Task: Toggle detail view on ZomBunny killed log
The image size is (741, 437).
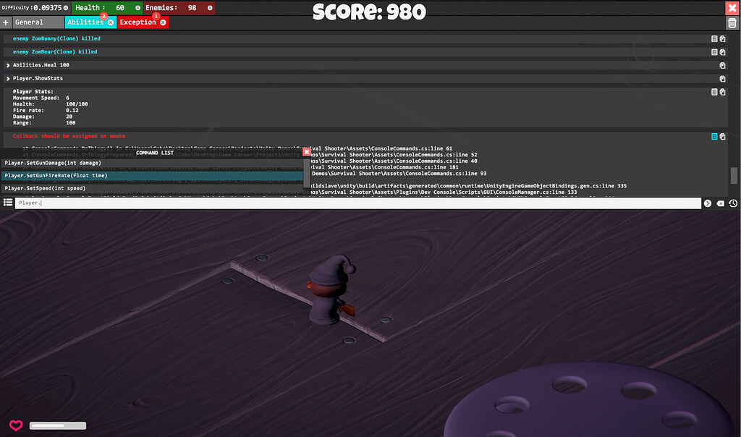Action: pyautogui.click(x=714, y=38)
